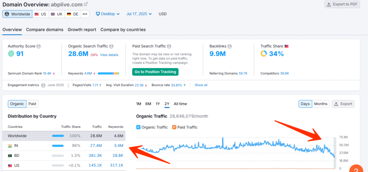Open the Desktop device dropdown
368x172 pixels.
pyautogui.click(x=108, y=14)
